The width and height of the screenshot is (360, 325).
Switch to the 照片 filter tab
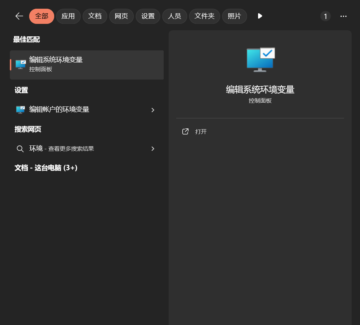tap(235, 16)
